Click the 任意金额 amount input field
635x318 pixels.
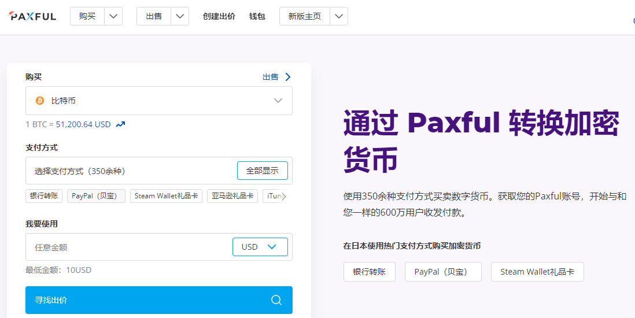coord(127,247)
